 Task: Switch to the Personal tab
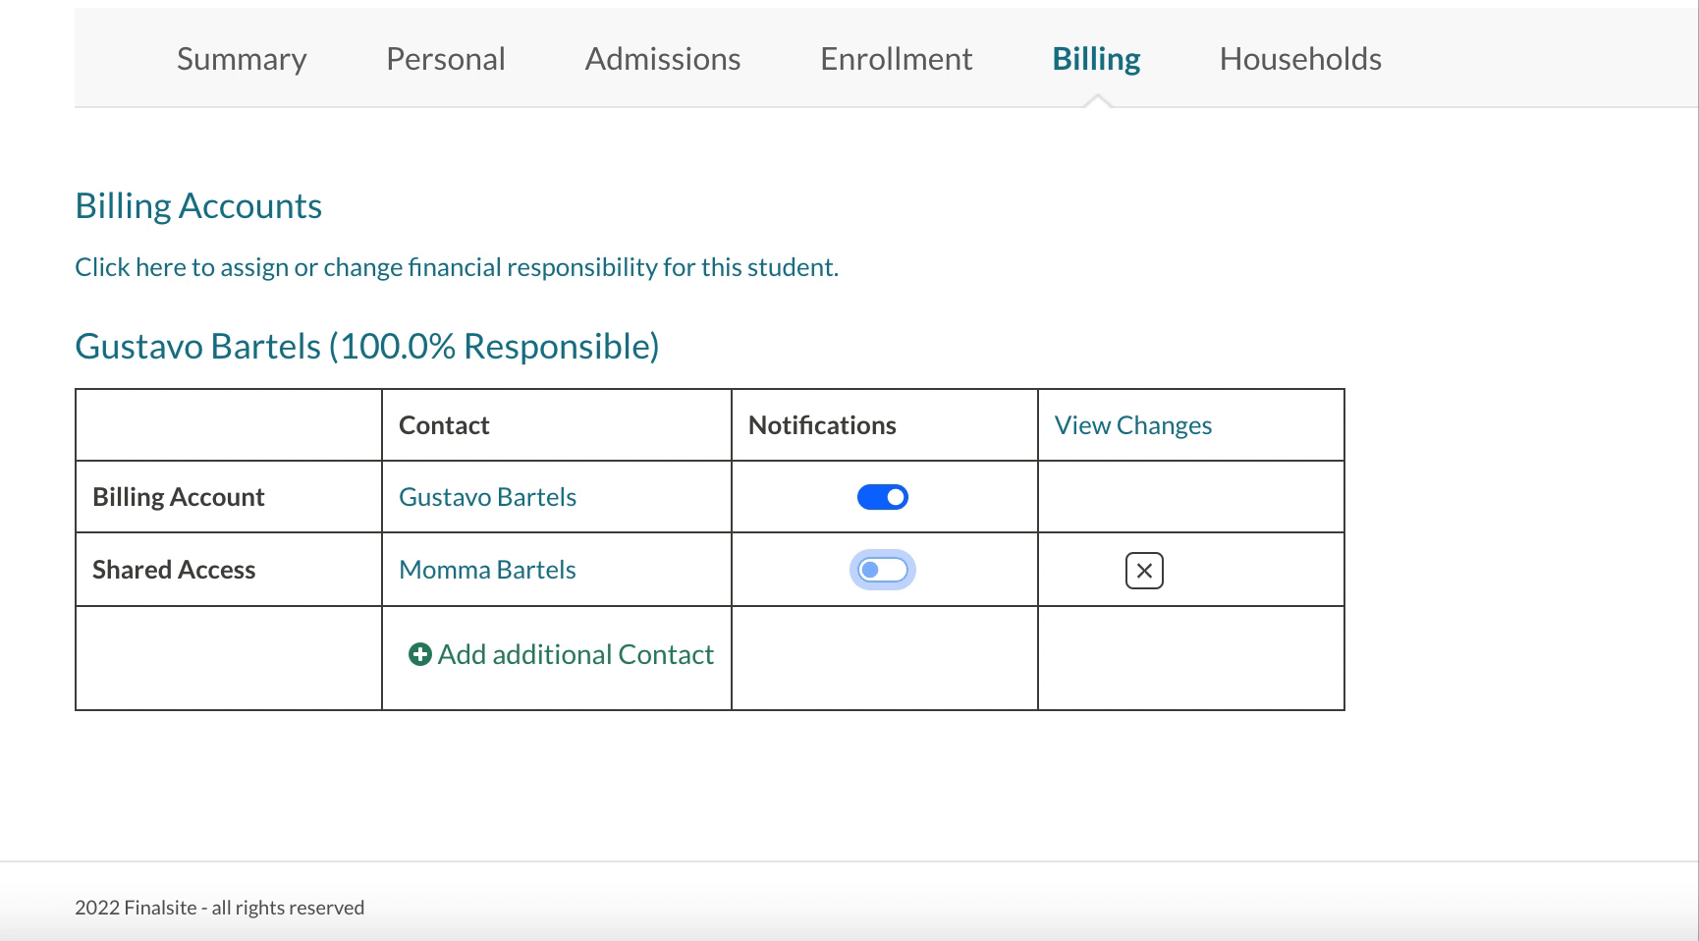coord(446,59)
